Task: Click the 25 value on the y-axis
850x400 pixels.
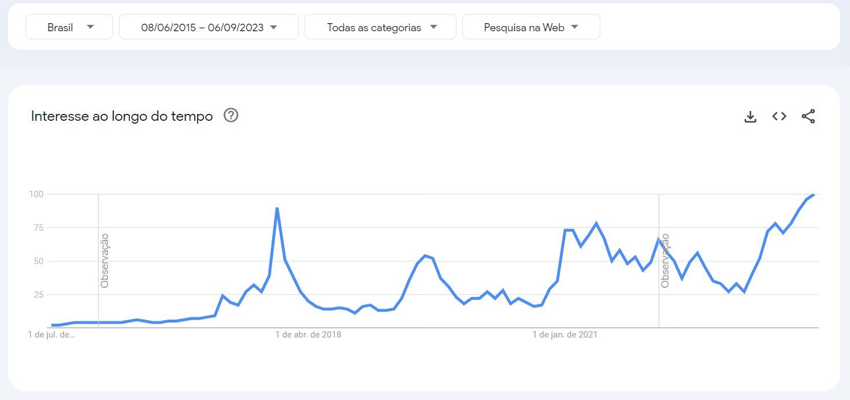Action: [38, 295]
